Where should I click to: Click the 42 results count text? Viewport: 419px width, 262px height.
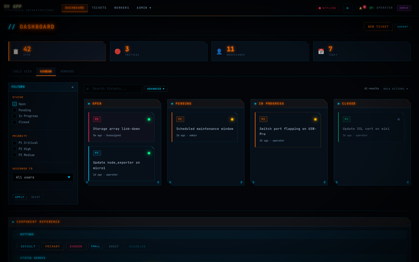point(372,88)
